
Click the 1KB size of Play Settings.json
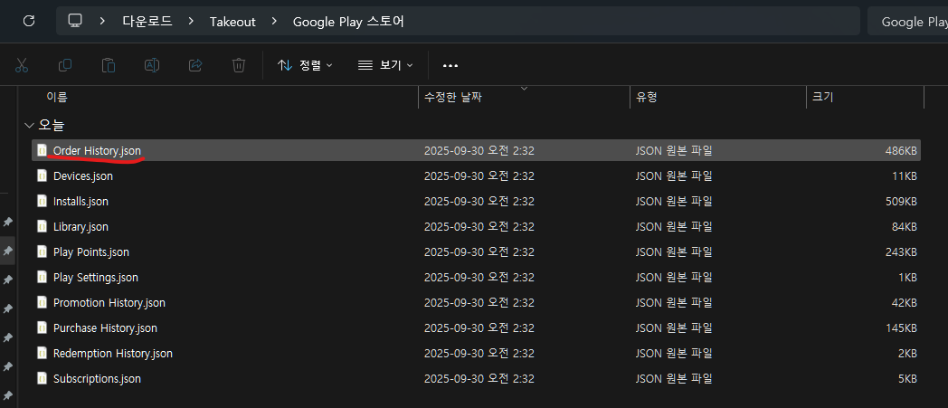coord(907,278)
